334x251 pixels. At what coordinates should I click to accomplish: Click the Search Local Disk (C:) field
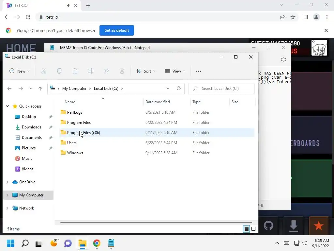click(221, 88)
